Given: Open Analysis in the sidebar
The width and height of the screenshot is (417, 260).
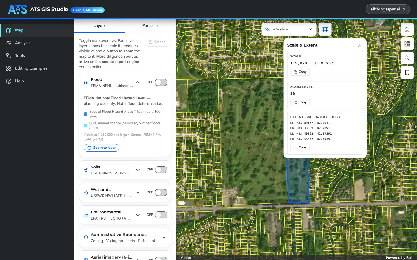Looking at the screenshot, I should coord(37,43).
